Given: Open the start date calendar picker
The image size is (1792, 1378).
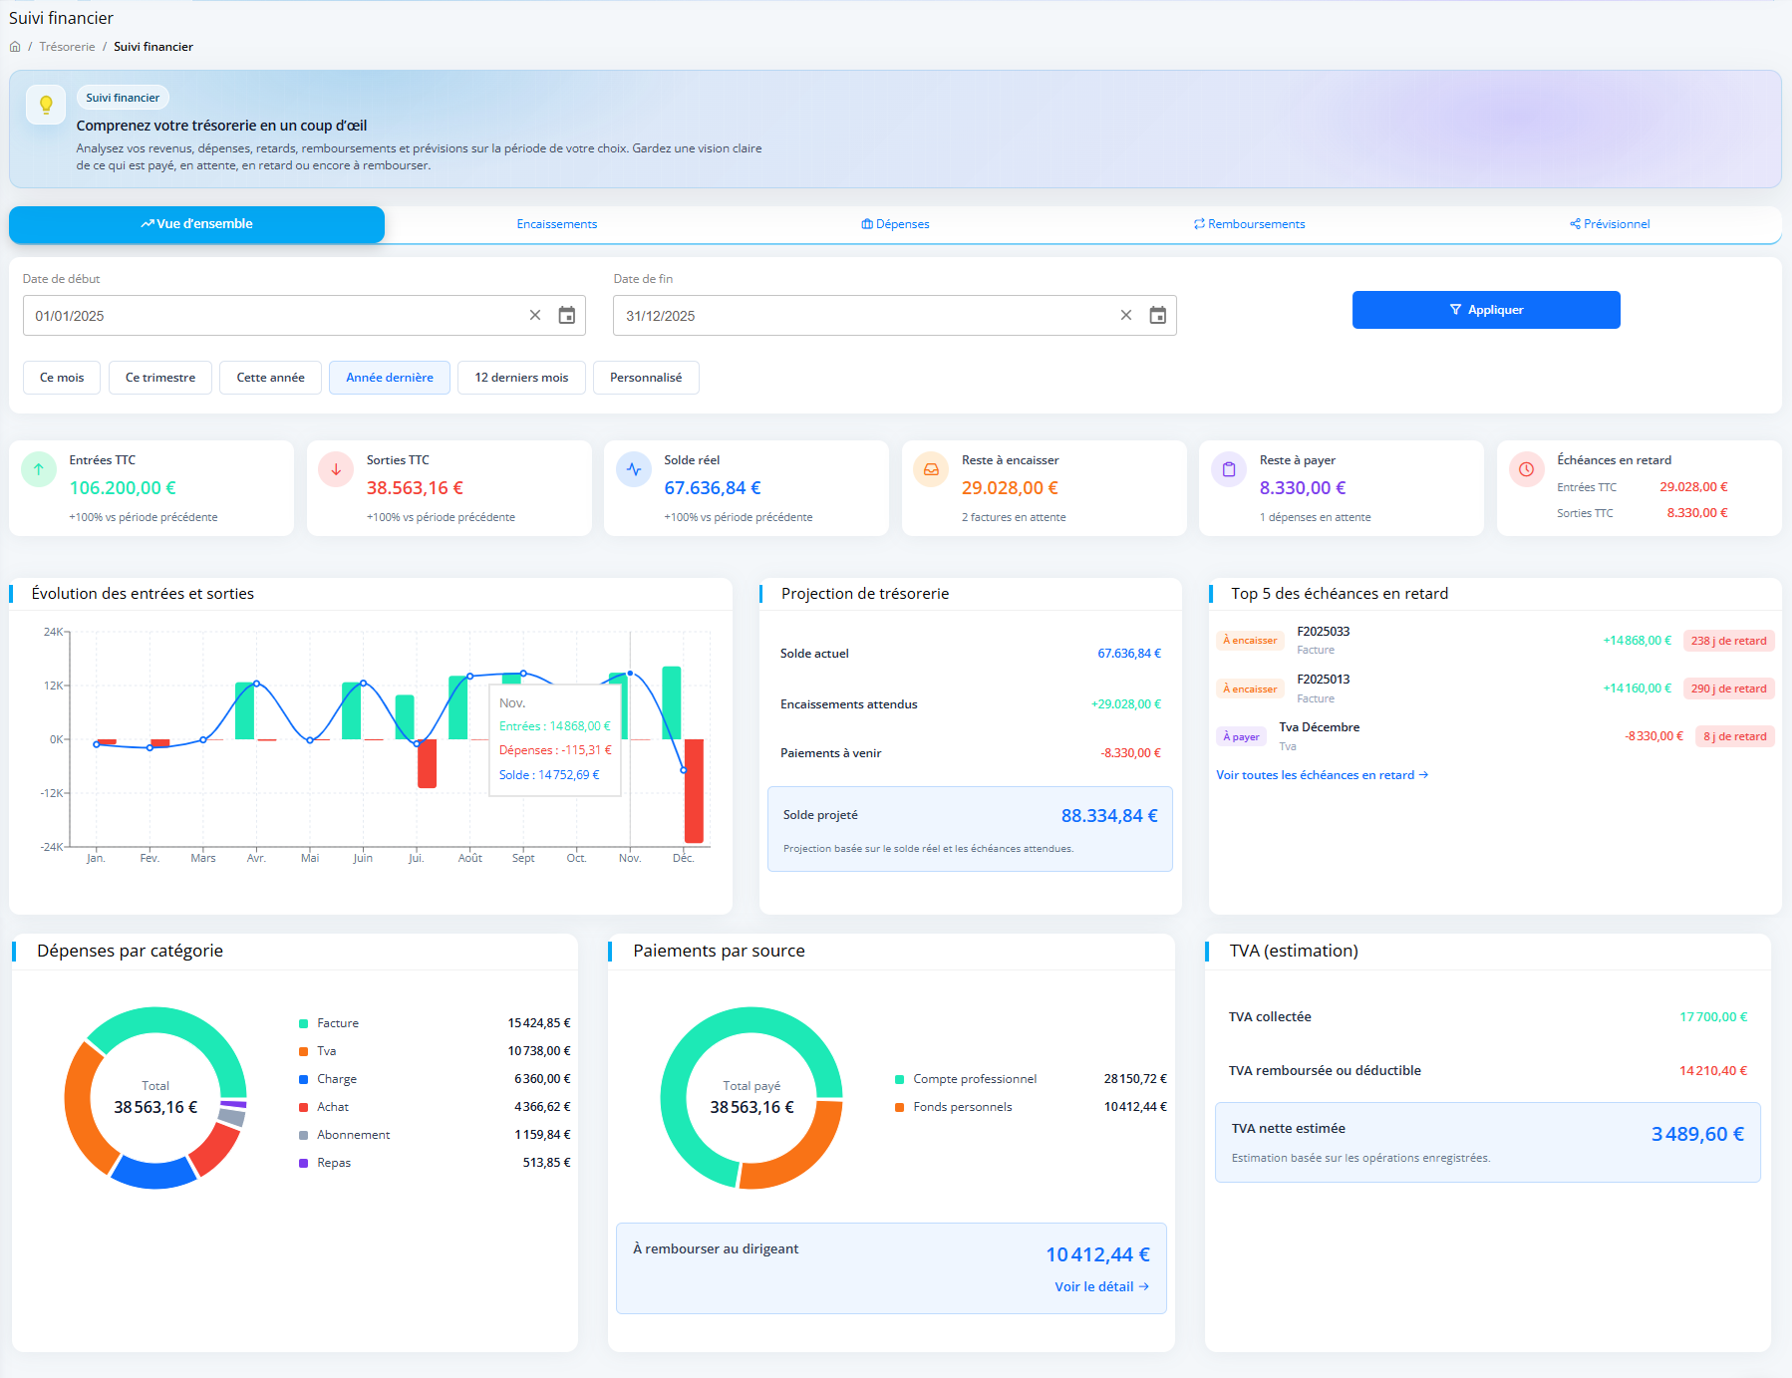Looking at the screenshot, I should (567, 315).
